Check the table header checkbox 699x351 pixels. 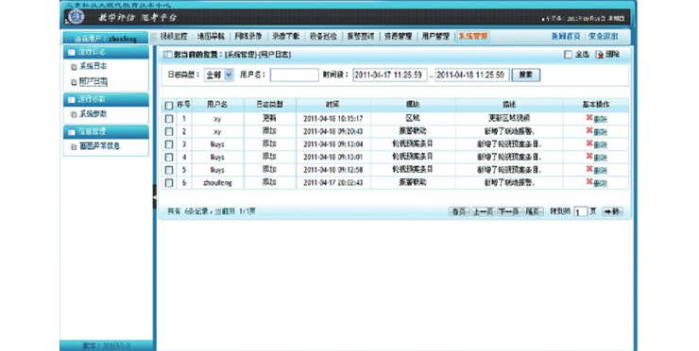pyautogui.click(x=169, y=105)
